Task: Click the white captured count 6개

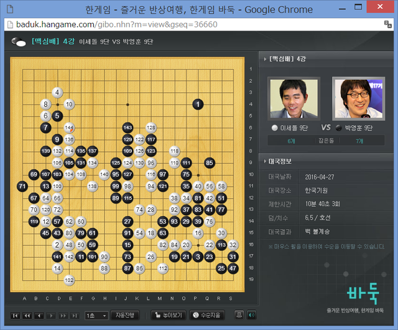Action: click(292, 141)
